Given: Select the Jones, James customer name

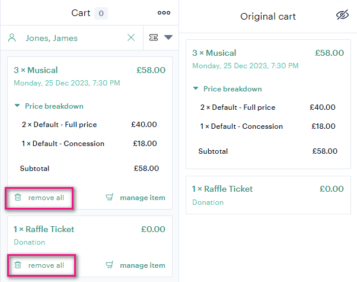Looking at the screenshot, I should [x=52, y=38].
